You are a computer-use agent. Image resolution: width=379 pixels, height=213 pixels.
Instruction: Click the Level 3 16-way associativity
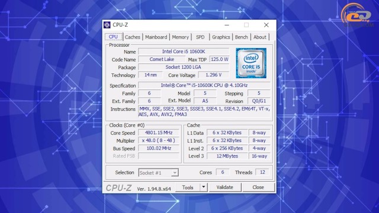(x=259, y=156)
